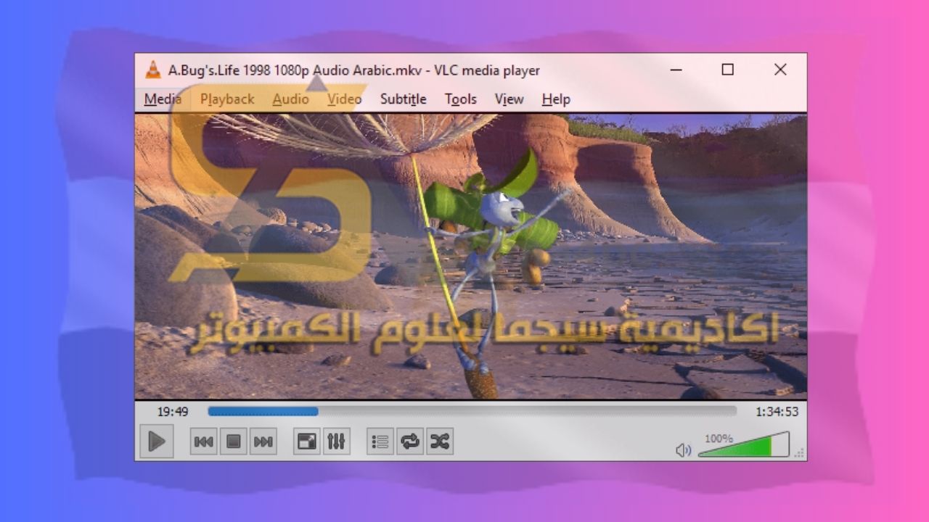The image size is (929, 522).
Task: Close the VLC media player window
Action: 780,70
